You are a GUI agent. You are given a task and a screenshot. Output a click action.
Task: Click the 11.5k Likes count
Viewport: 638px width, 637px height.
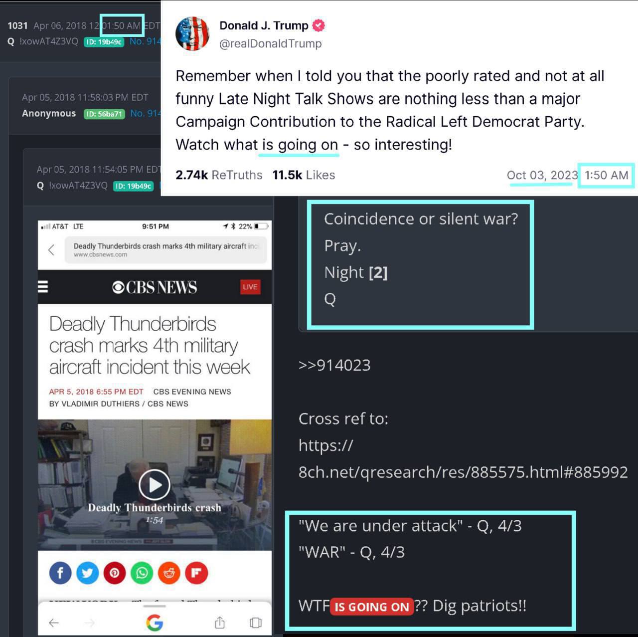[304, 175]
